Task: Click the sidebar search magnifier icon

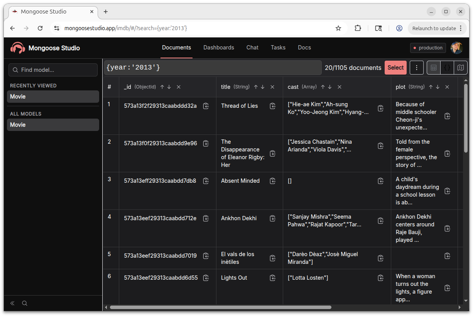Action: click(25, 303)
